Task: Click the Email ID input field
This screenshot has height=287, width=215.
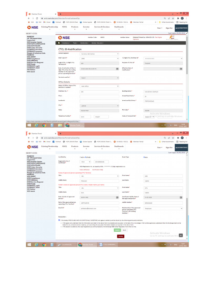Action: pos(99,209)
